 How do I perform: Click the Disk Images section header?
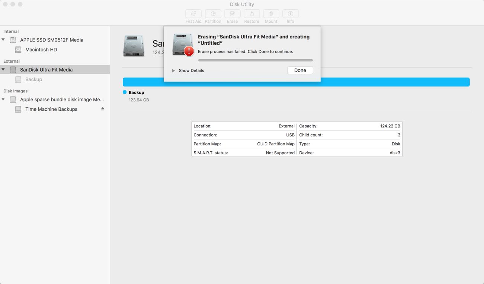coord(16,91)
